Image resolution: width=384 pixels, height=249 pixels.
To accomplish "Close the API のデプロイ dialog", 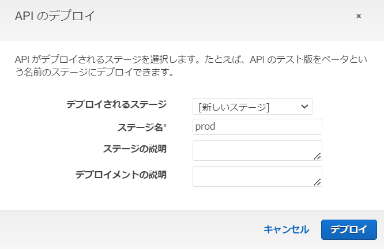I will coord(359,16).
